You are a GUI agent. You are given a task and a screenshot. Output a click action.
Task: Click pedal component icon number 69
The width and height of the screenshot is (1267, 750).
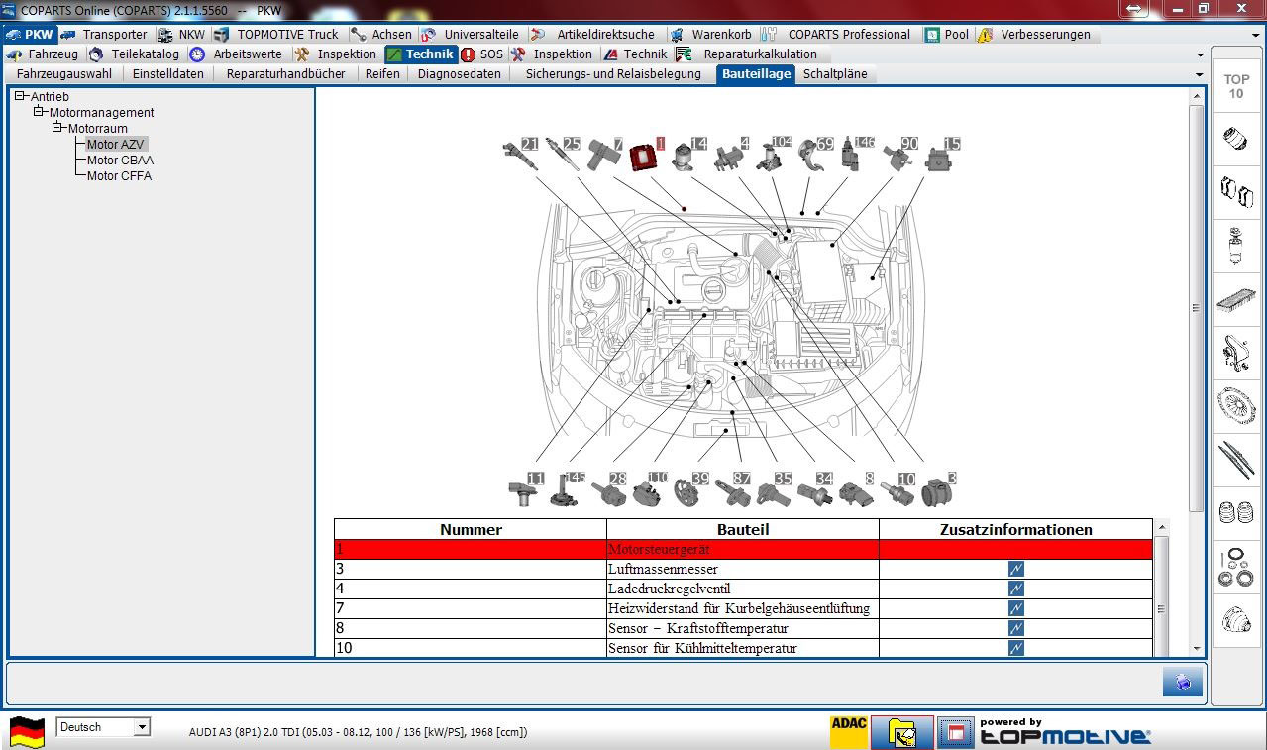pos(816,154)
